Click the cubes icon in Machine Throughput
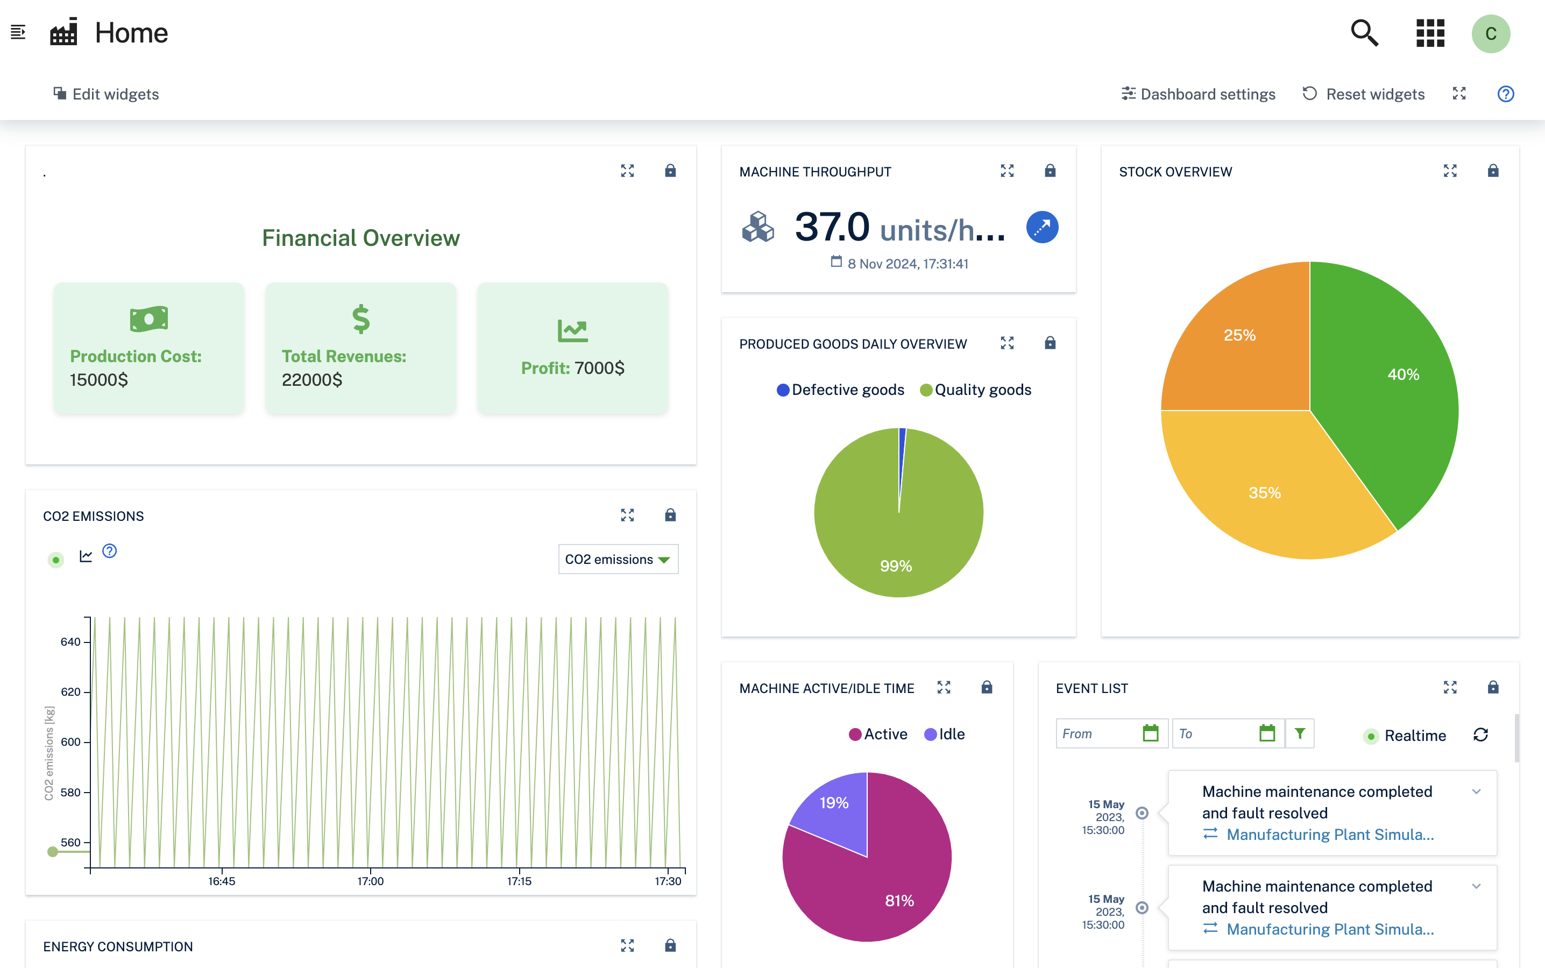 pos(758,227)
